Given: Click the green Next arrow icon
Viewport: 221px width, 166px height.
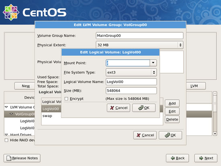Looking at the screenshot, I should tap(201, 158).
